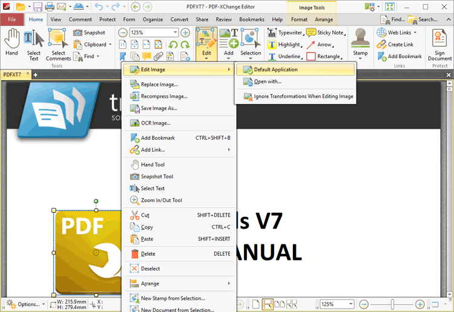Open the Options dropdown in status bar
This screenshot has height=312, width=454.
(x=26, y=304)
